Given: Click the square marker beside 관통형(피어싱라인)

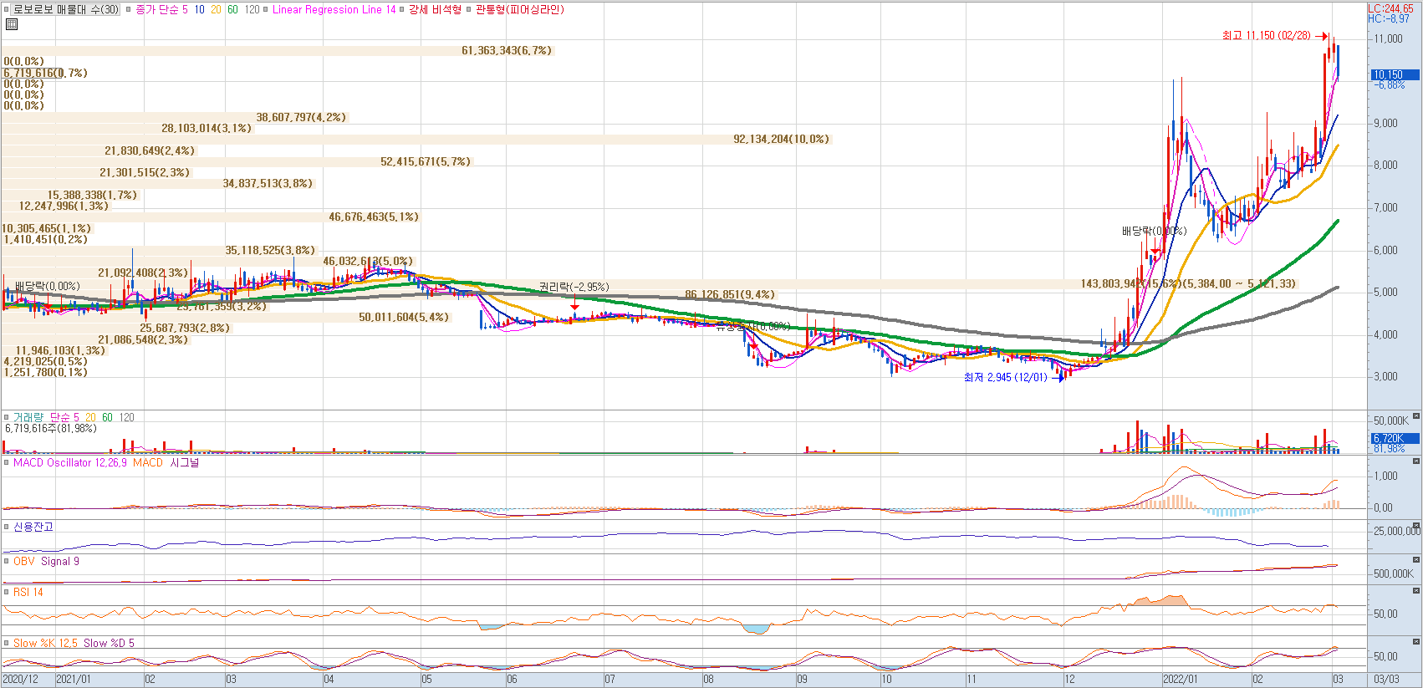Looking at the screenshot, I should [469, 10].
